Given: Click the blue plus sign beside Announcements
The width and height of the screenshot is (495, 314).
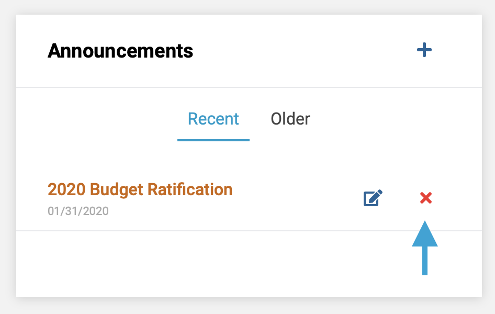Looking at the screenshot, I should 424,50.
